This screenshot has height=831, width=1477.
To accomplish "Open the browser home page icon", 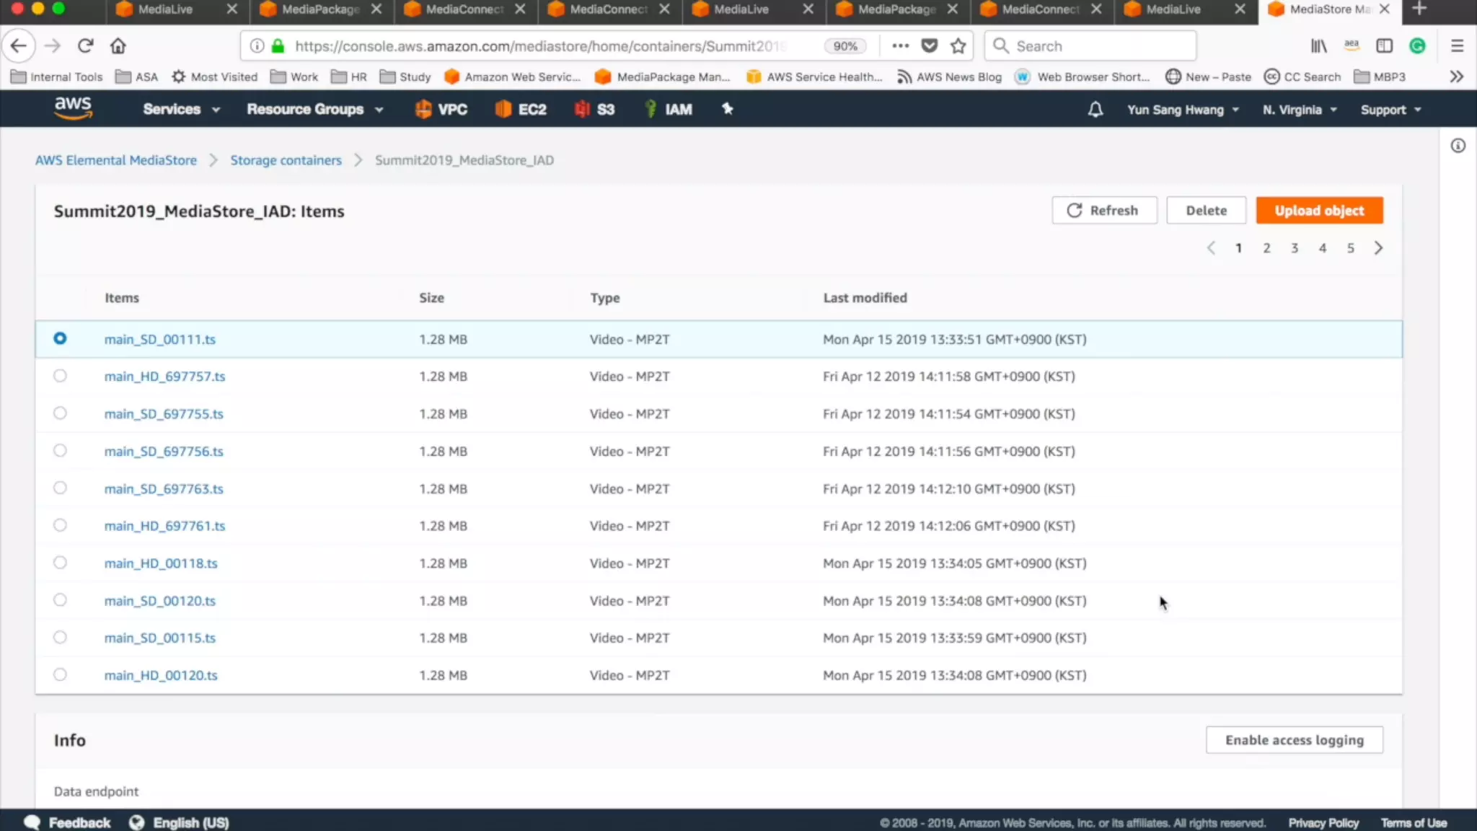I will point(118,46).
